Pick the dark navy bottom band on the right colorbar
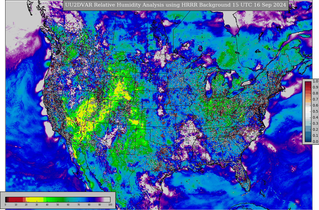Viewport: 319px width, 210px height. (x=308, y=141)
